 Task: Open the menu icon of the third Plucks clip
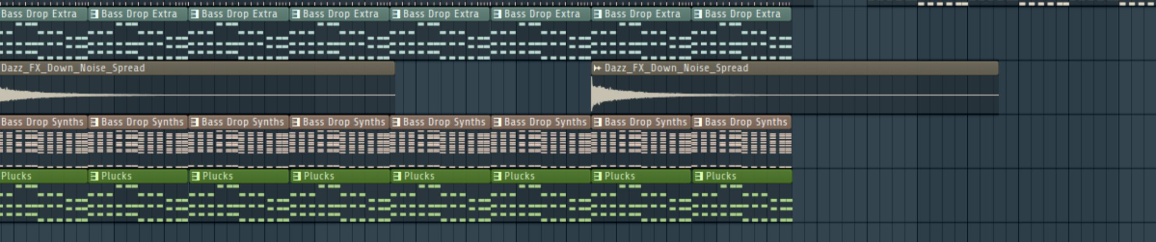pyautogui.click(x=195, y=176)
